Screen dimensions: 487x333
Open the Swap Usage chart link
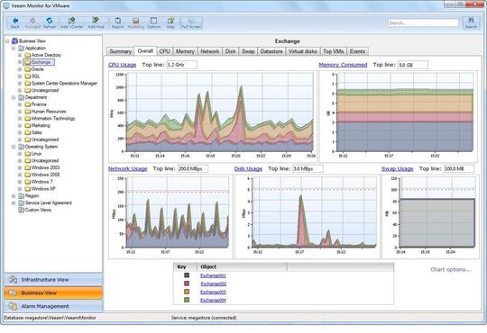pyautogui.click(x=397, y=169)
